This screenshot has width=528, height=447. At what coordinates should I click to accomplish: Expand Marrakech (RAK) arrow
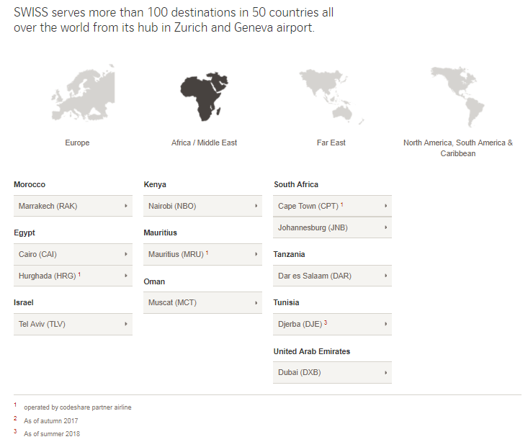click(126, 206)
